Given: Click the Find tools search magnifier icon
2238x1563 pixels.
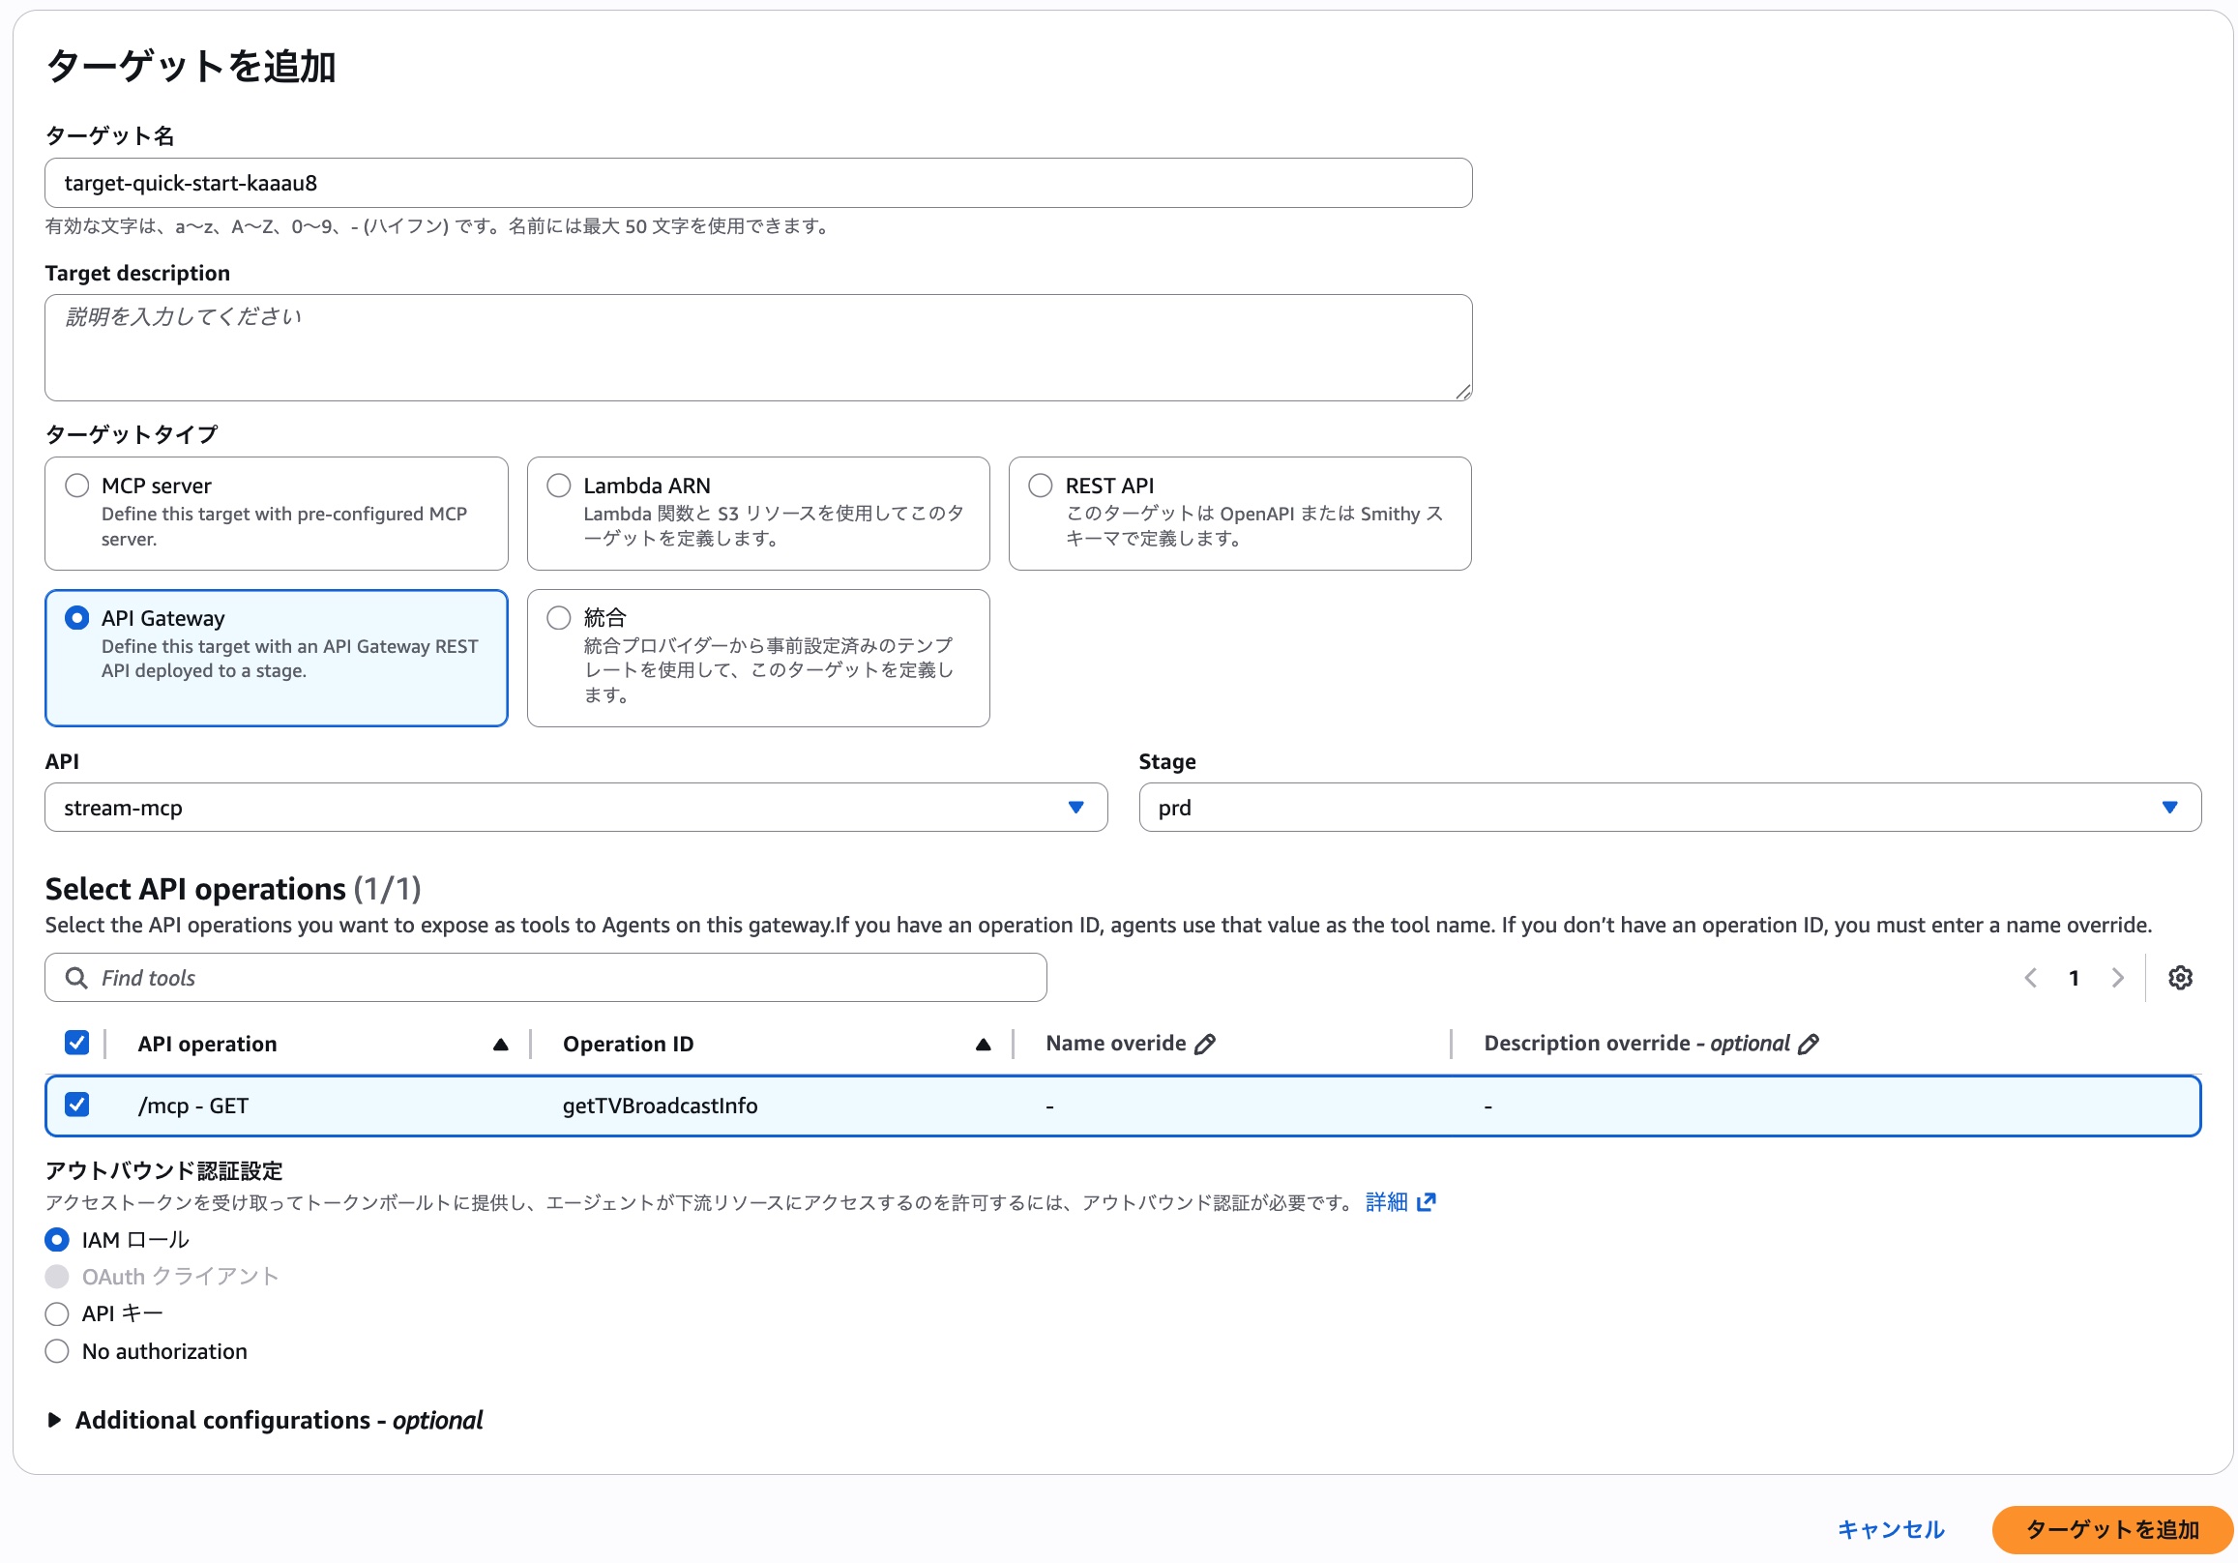Looking at the screenshot, I should 77,978.
